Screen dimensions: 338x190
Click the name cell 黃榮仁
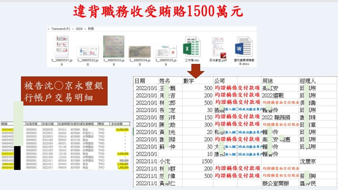click(167, 184)
